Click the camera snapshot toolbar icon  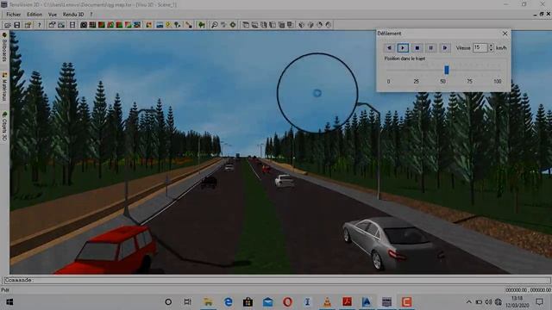[x=84, y=25]
